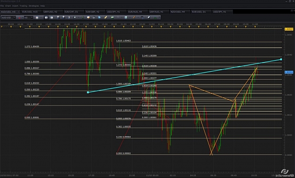Click the blue current price label

(289, 72)
